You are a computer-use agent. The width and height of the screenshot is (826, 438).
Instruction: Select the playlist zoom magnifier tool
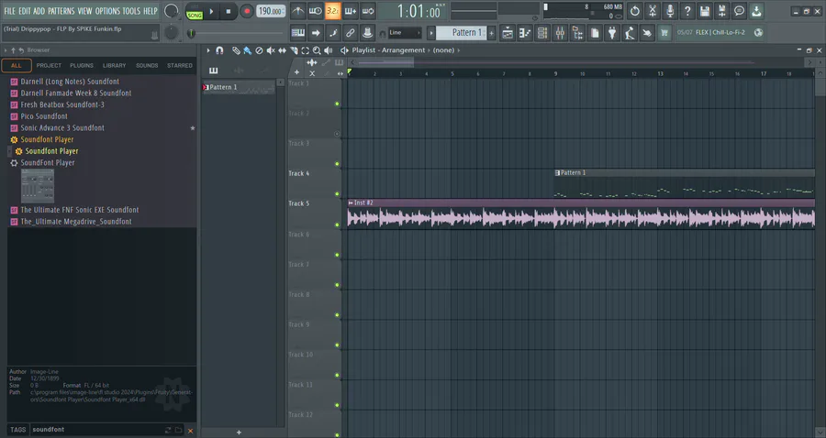pyautogui.click(x=317, y=50)
